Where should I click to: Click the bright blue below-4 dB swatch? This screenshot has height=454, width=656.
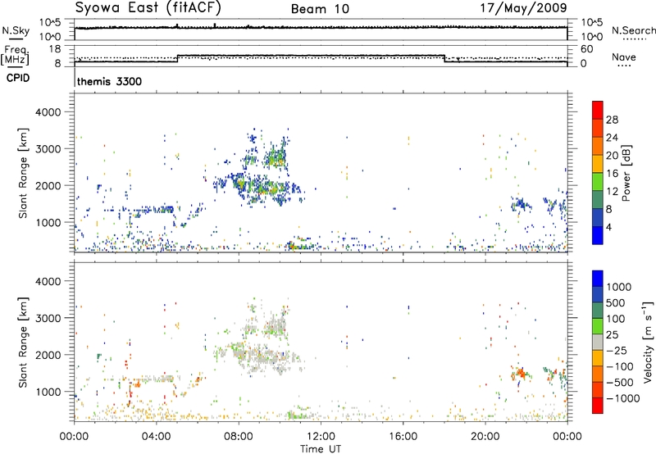click(x=598, y=235)
